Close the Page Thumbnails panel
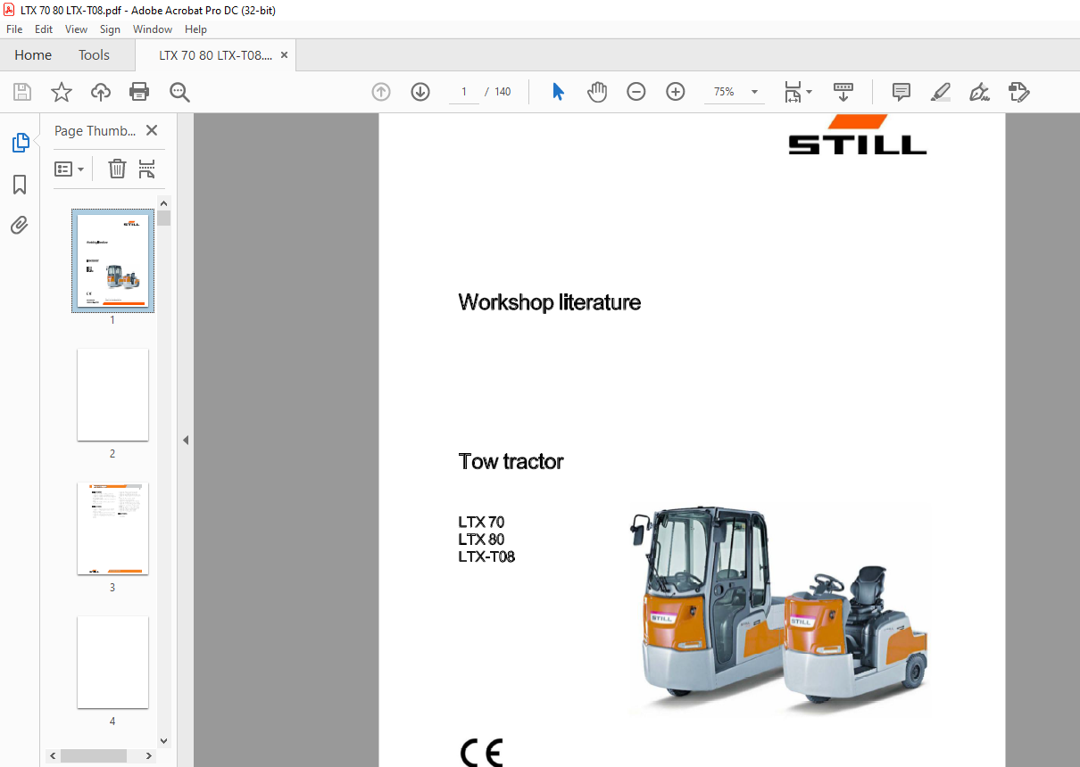The width and height of the screenshot is (1080, 767). 152,130
